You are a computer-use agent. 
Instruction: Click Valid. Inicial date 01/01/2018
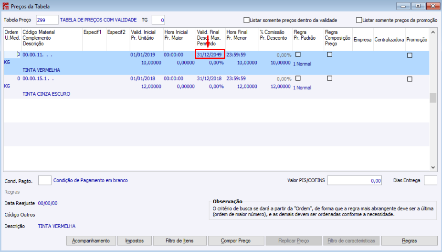click(x=143, y=78)
